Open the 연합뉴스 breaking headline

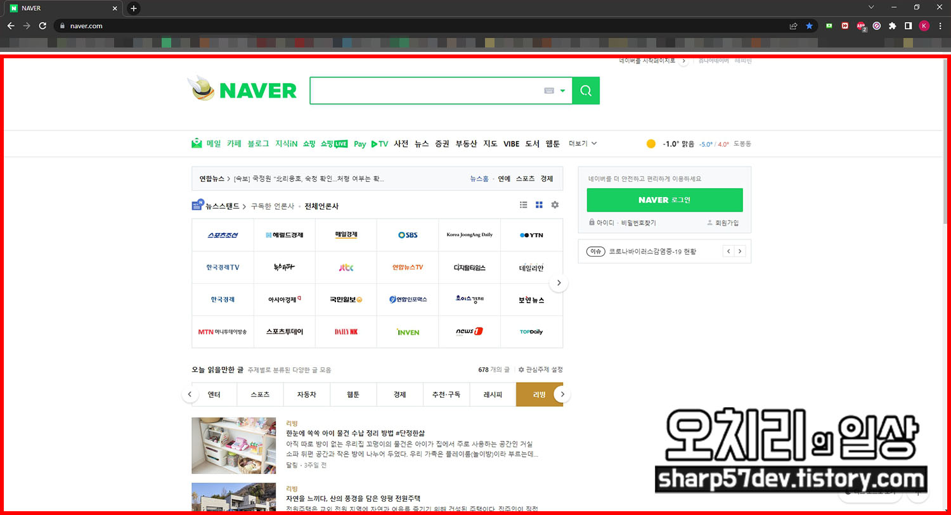coord(309,179)
